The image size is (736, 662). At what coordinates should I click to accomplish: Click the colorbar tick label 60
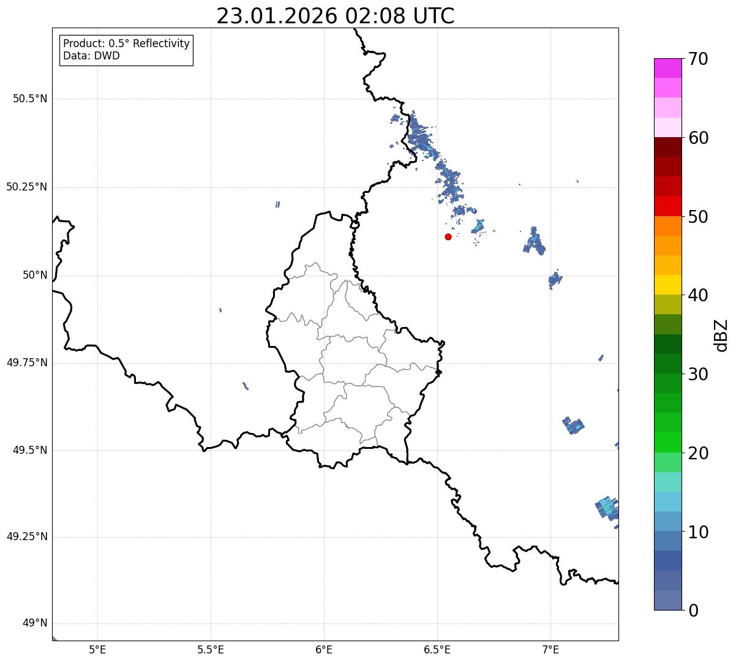(x=698, y=138)
